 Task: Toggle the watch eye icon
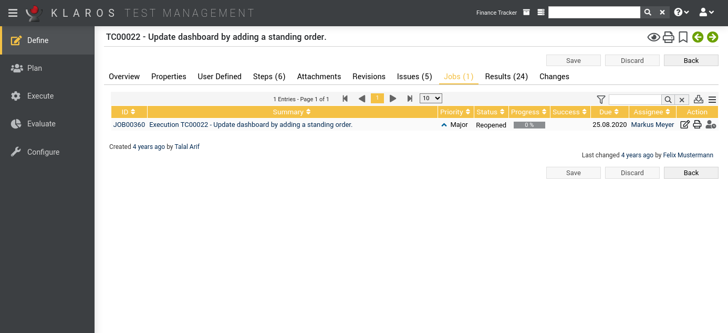pos(653,37)
